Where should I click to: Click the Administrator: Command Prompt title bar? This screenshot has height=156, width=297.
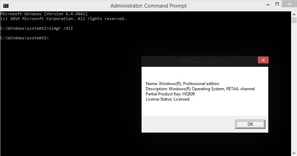point(148,6)
